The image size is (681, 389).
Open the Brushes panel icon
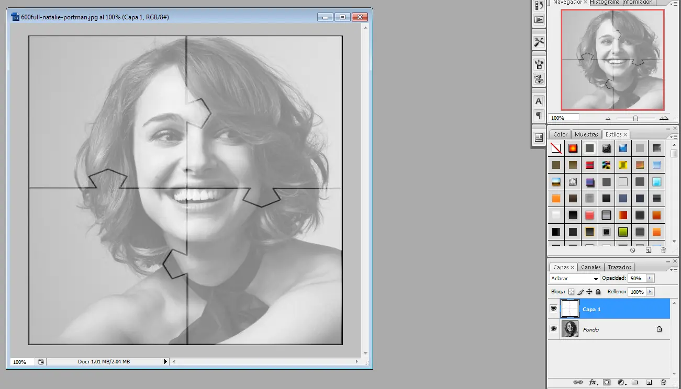coord(539,64)
